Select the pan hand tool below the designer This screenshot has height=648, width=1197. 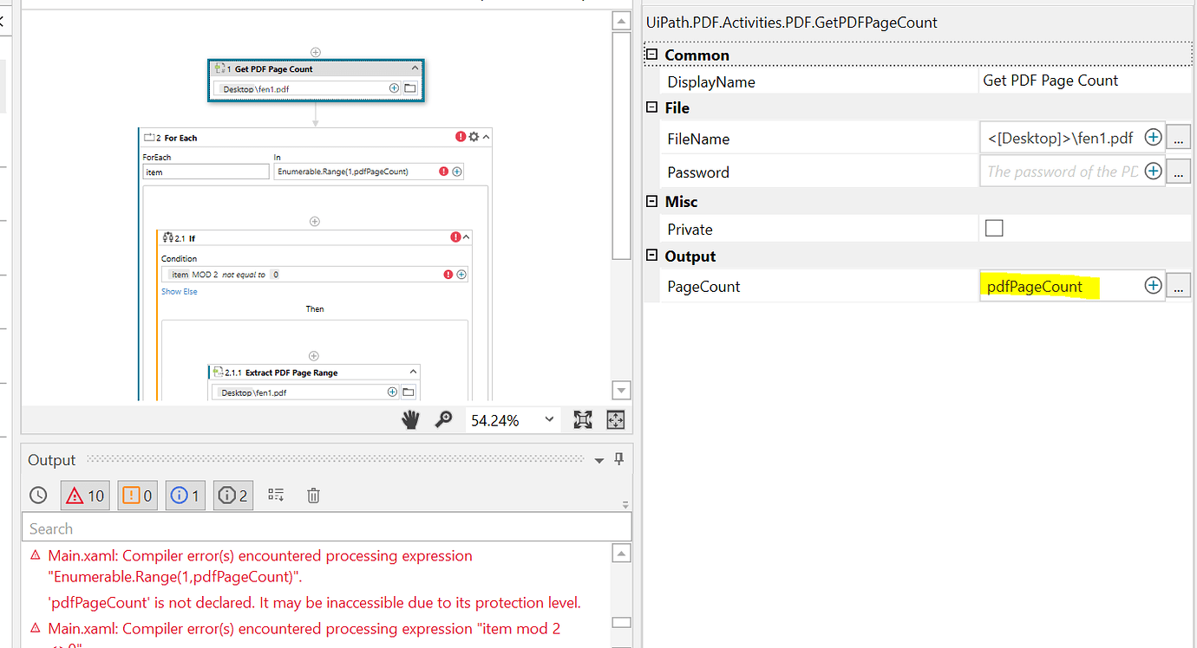(409, 419)
